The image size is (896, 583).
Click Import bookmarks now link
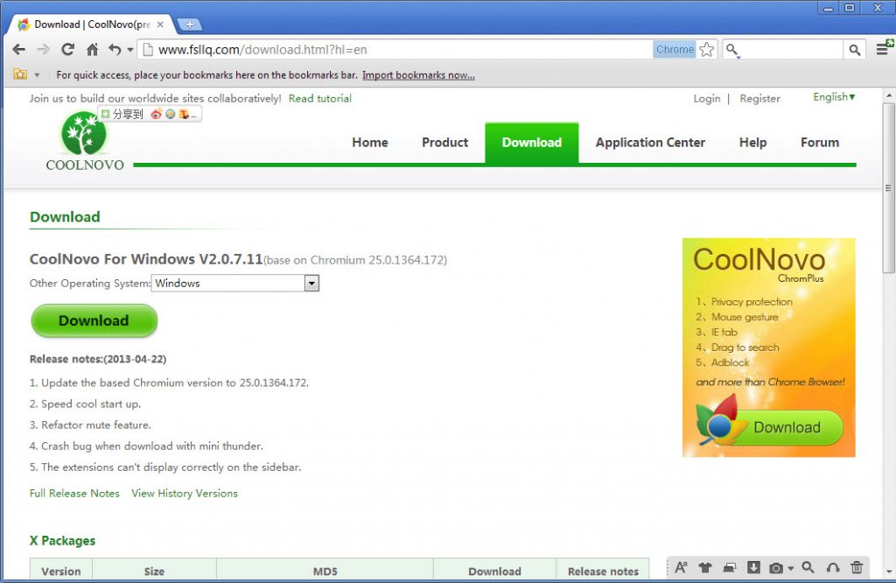(x=418, y=75)
